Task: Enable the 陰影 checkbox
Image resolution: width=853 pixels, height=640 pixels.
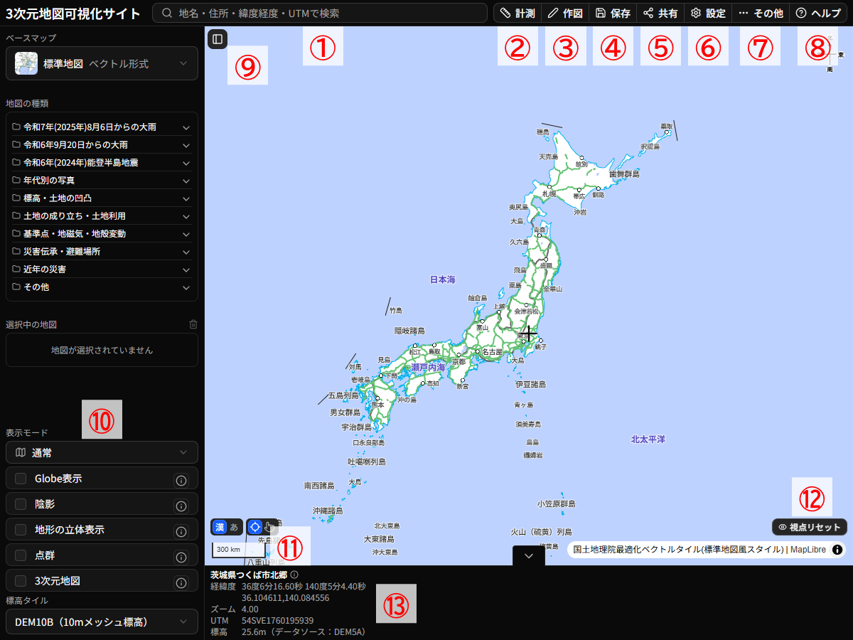Action: pyautogui.click(x=21, y=504)
